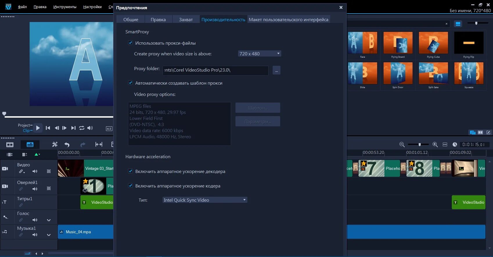The width and height of the screenshot is (493, 257).
Task: Mute the Overlay1 track audio
Action: [35, 189]
